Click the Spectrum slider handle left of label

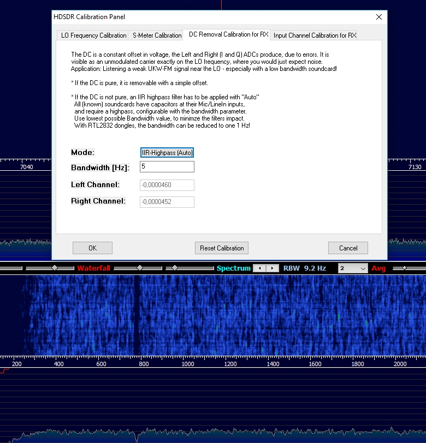click(175, 268)
